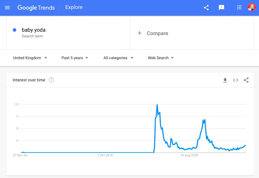Edit the baby yoda search term
259x178 pixels.
[x=34, y=30]
